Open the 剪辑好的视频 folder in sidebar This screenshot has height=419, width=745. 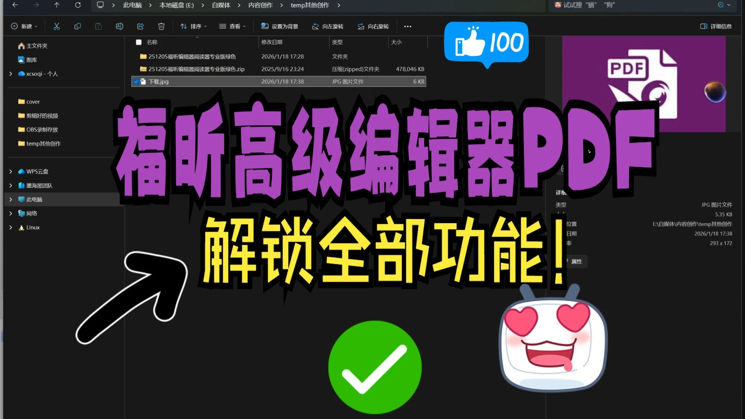pos(38,116)
